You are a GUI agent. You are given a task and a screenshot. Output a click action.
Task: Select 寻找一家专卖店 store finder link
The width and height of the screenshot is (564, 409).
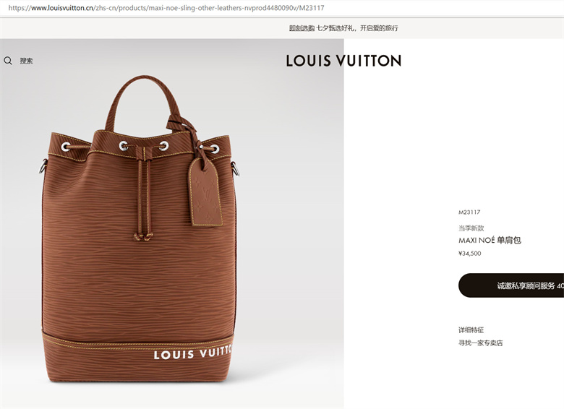pyautogui.click(x=481, y=343)
